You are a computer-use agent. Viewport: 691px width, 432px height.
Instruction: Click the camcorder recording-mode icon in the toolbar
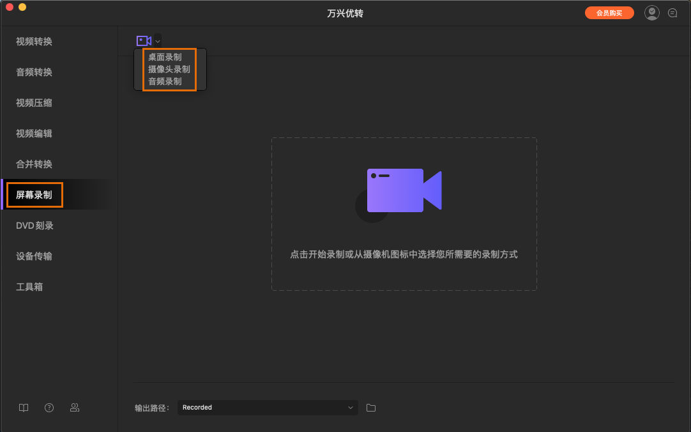coord(144,40)
